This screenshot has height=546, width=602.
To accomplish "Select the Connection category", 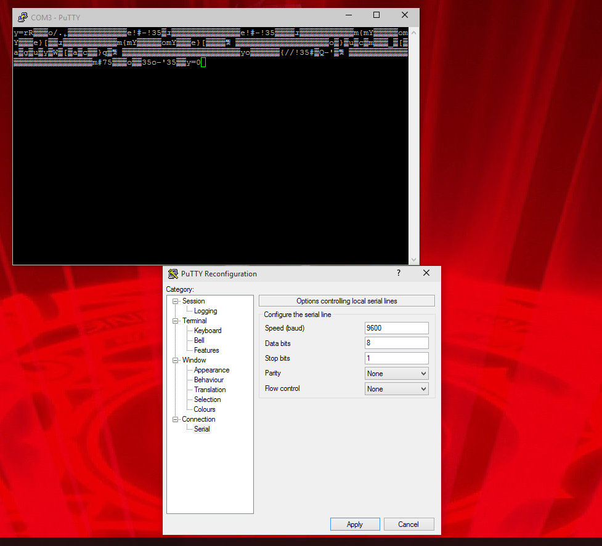I will click(198, 419).
